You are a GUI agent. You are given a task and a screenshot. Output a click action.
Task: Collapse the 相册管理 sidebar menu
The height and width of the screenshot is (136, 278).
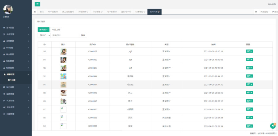click(15, 74)
